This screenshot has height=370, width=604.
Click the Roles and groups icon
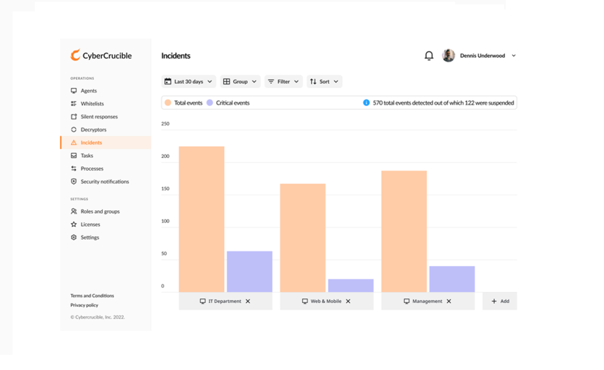[74, 212]
